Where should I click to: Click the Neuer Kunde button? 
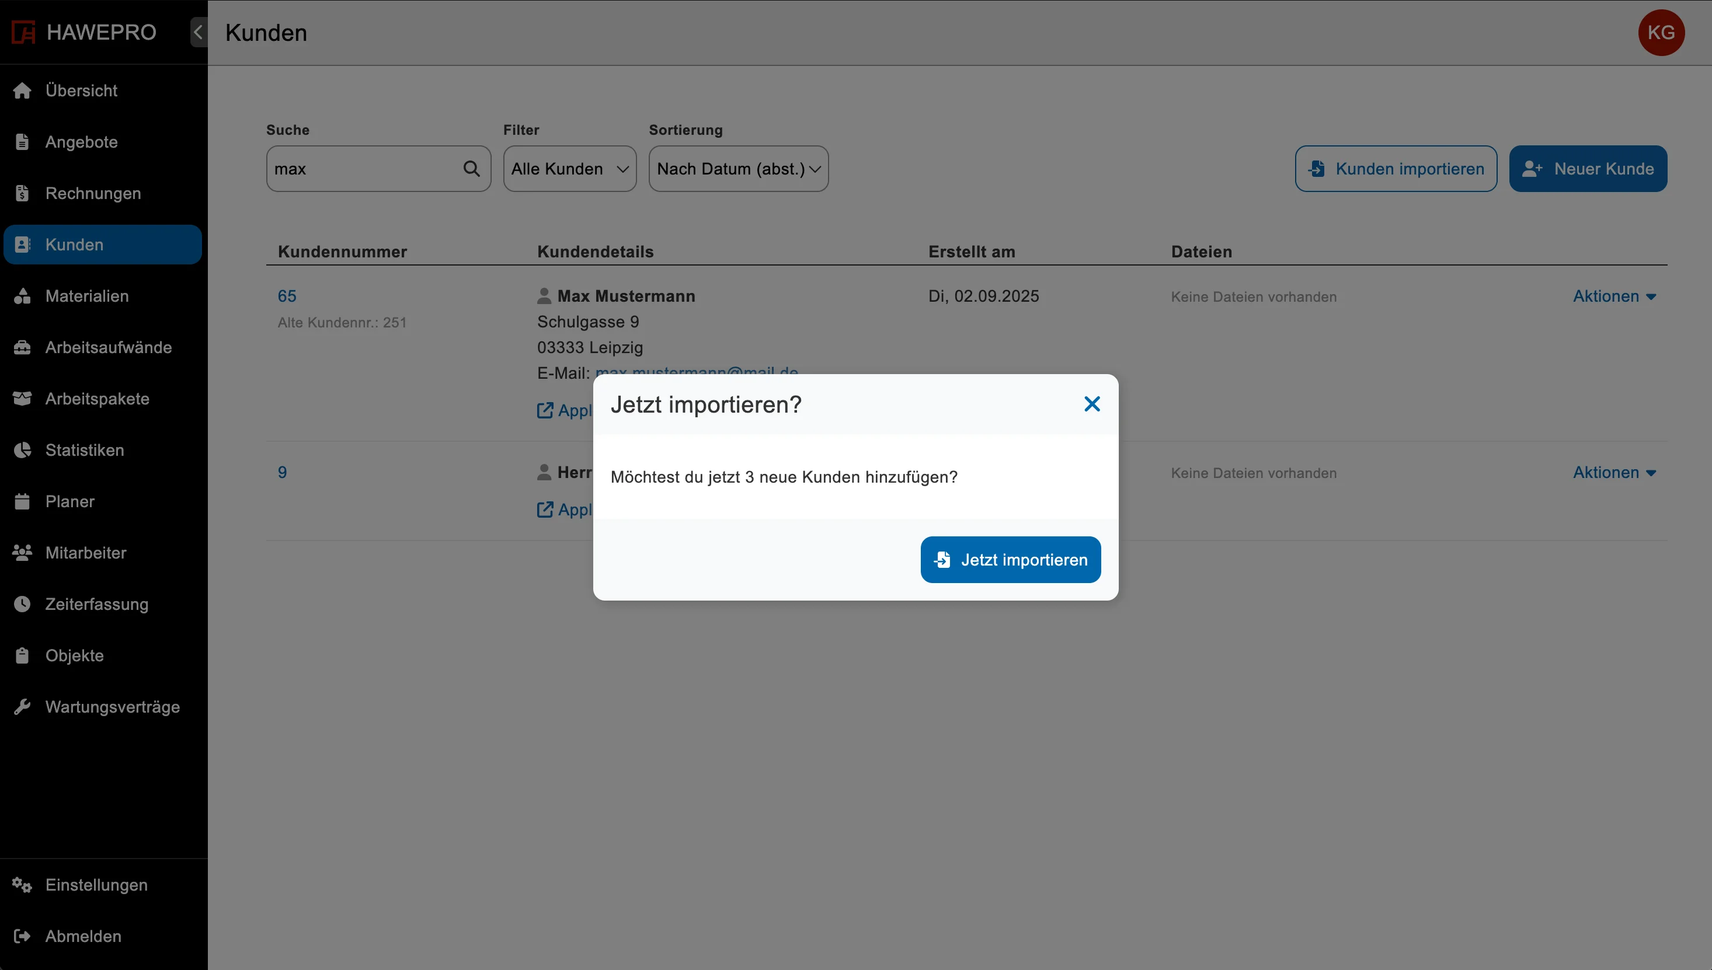[1588, 169]
